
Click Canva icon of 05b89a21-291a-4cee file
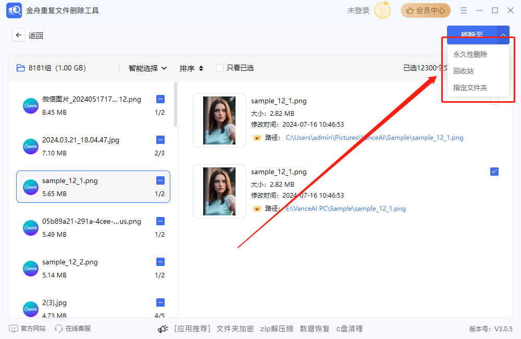pos(31,228)
